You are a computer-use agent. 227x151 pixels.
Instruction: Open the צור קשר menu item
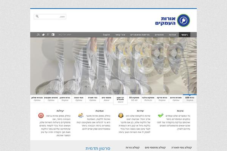click(120, 35)
